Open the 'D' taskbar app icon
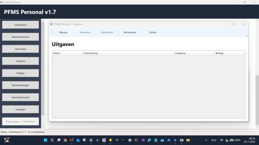 coord(175,140)
